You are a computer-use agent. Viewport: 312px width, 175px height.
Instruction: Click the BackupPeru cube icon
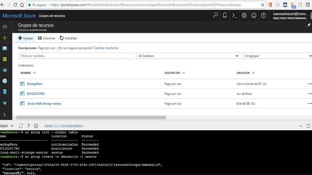(x=22, y=84)
